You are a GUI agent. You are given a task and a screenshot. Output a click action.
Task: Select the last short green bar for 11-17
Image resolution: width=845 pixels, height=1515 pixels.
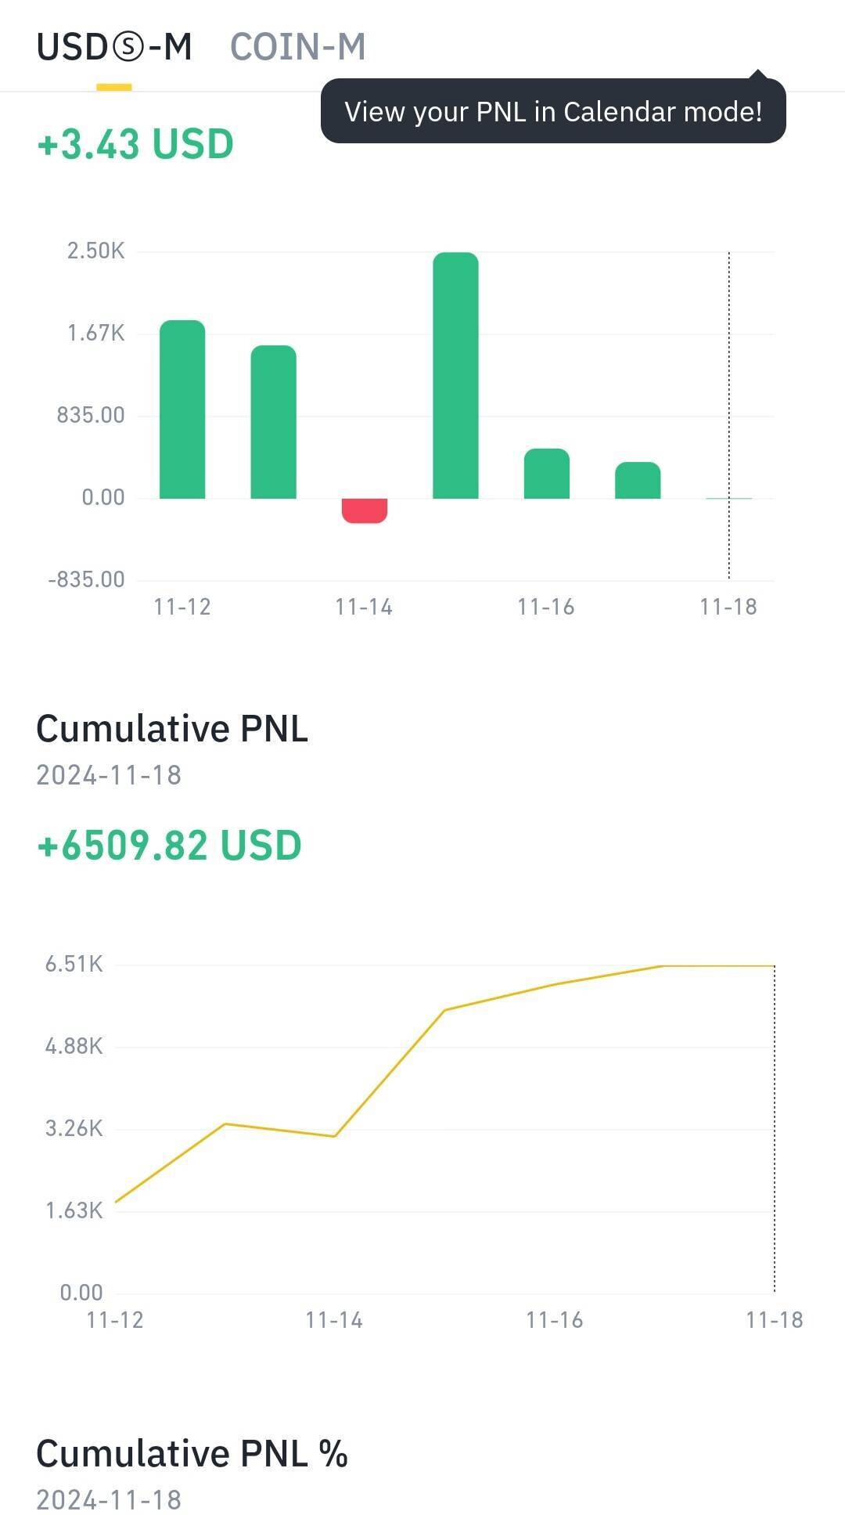coord(638,480)
